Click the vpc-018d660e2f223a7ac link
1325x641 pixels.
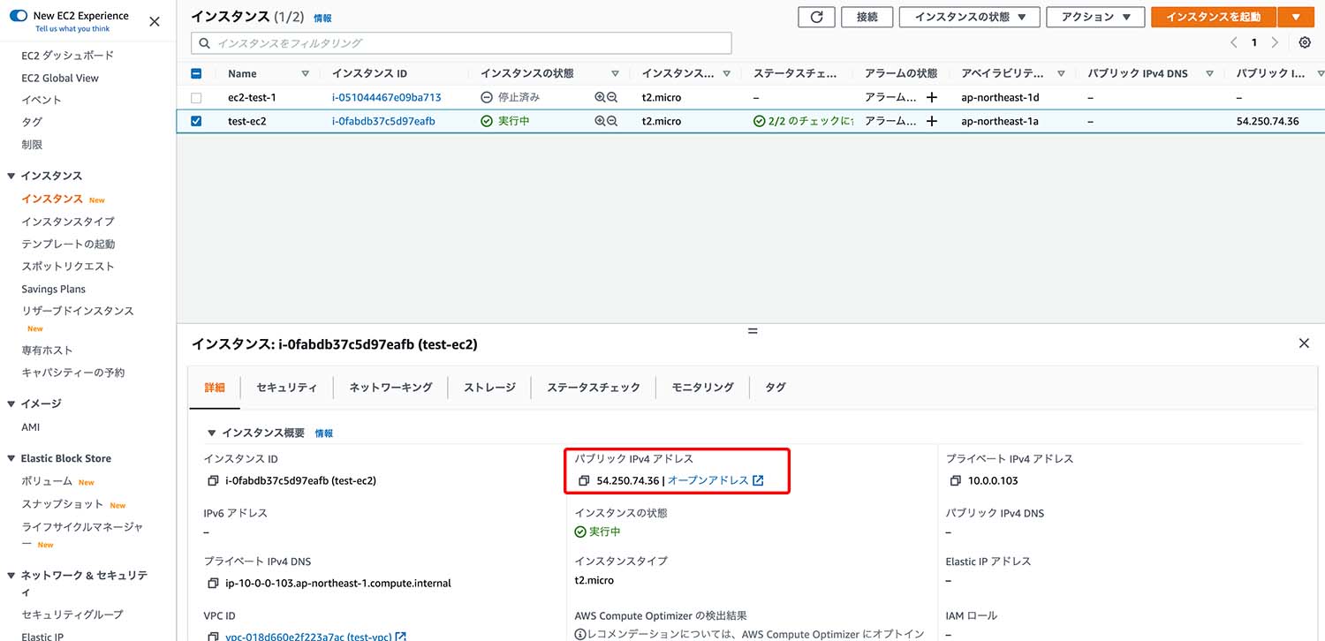coord(308,637)
